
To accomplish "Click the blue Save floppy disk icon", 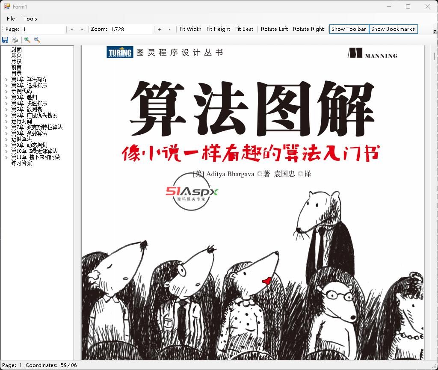I will (x=5, y=40).
